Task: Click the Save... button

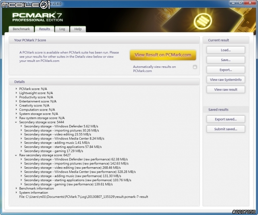Action: click(x=226, y=60)
